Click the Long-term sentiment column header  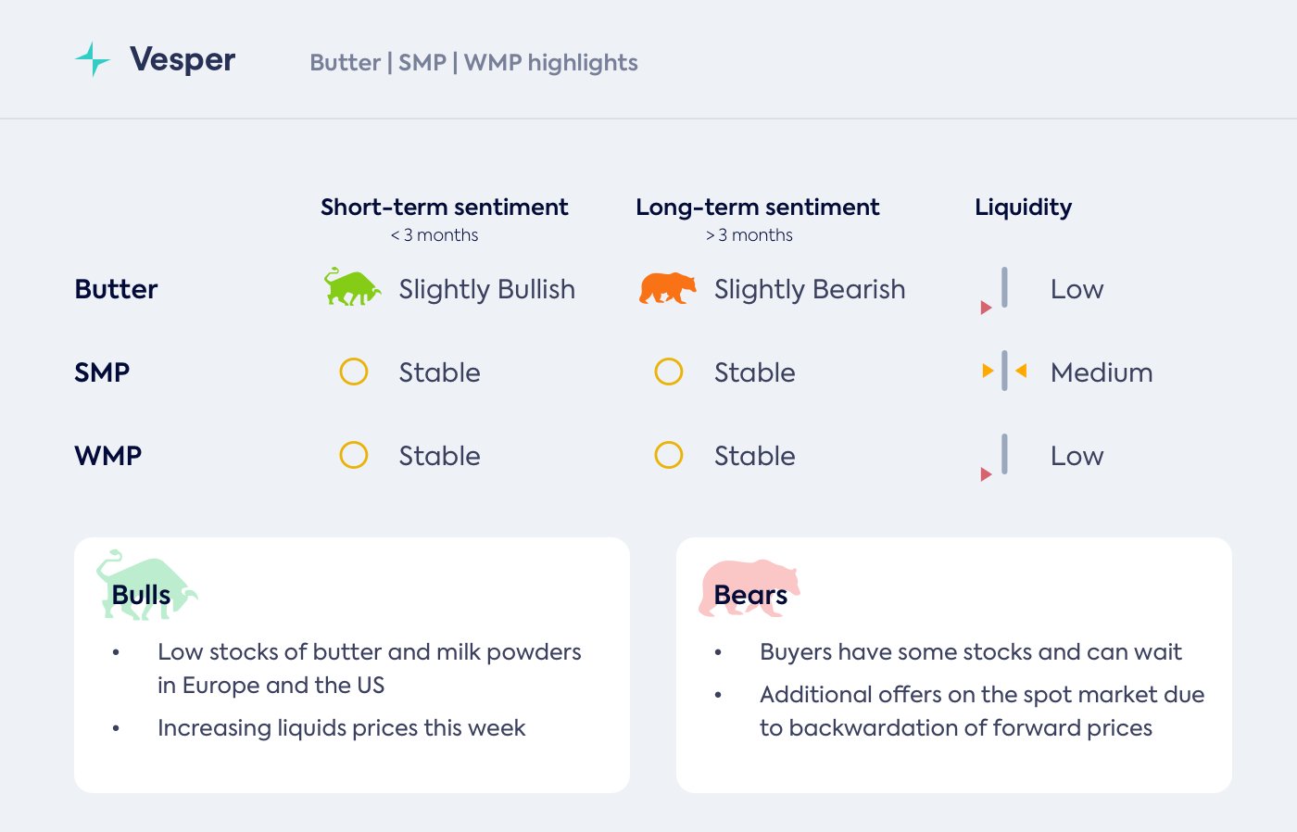coord(757,208)
